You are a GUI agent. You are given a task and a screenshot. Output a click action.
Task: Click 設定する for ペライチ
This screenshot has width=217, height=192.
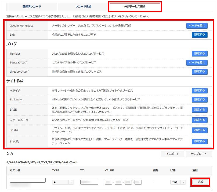point(200,91)
